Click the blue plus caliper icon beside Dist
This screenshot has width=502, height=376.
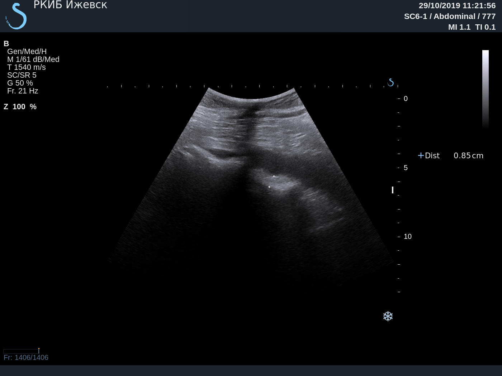[421, 155]
